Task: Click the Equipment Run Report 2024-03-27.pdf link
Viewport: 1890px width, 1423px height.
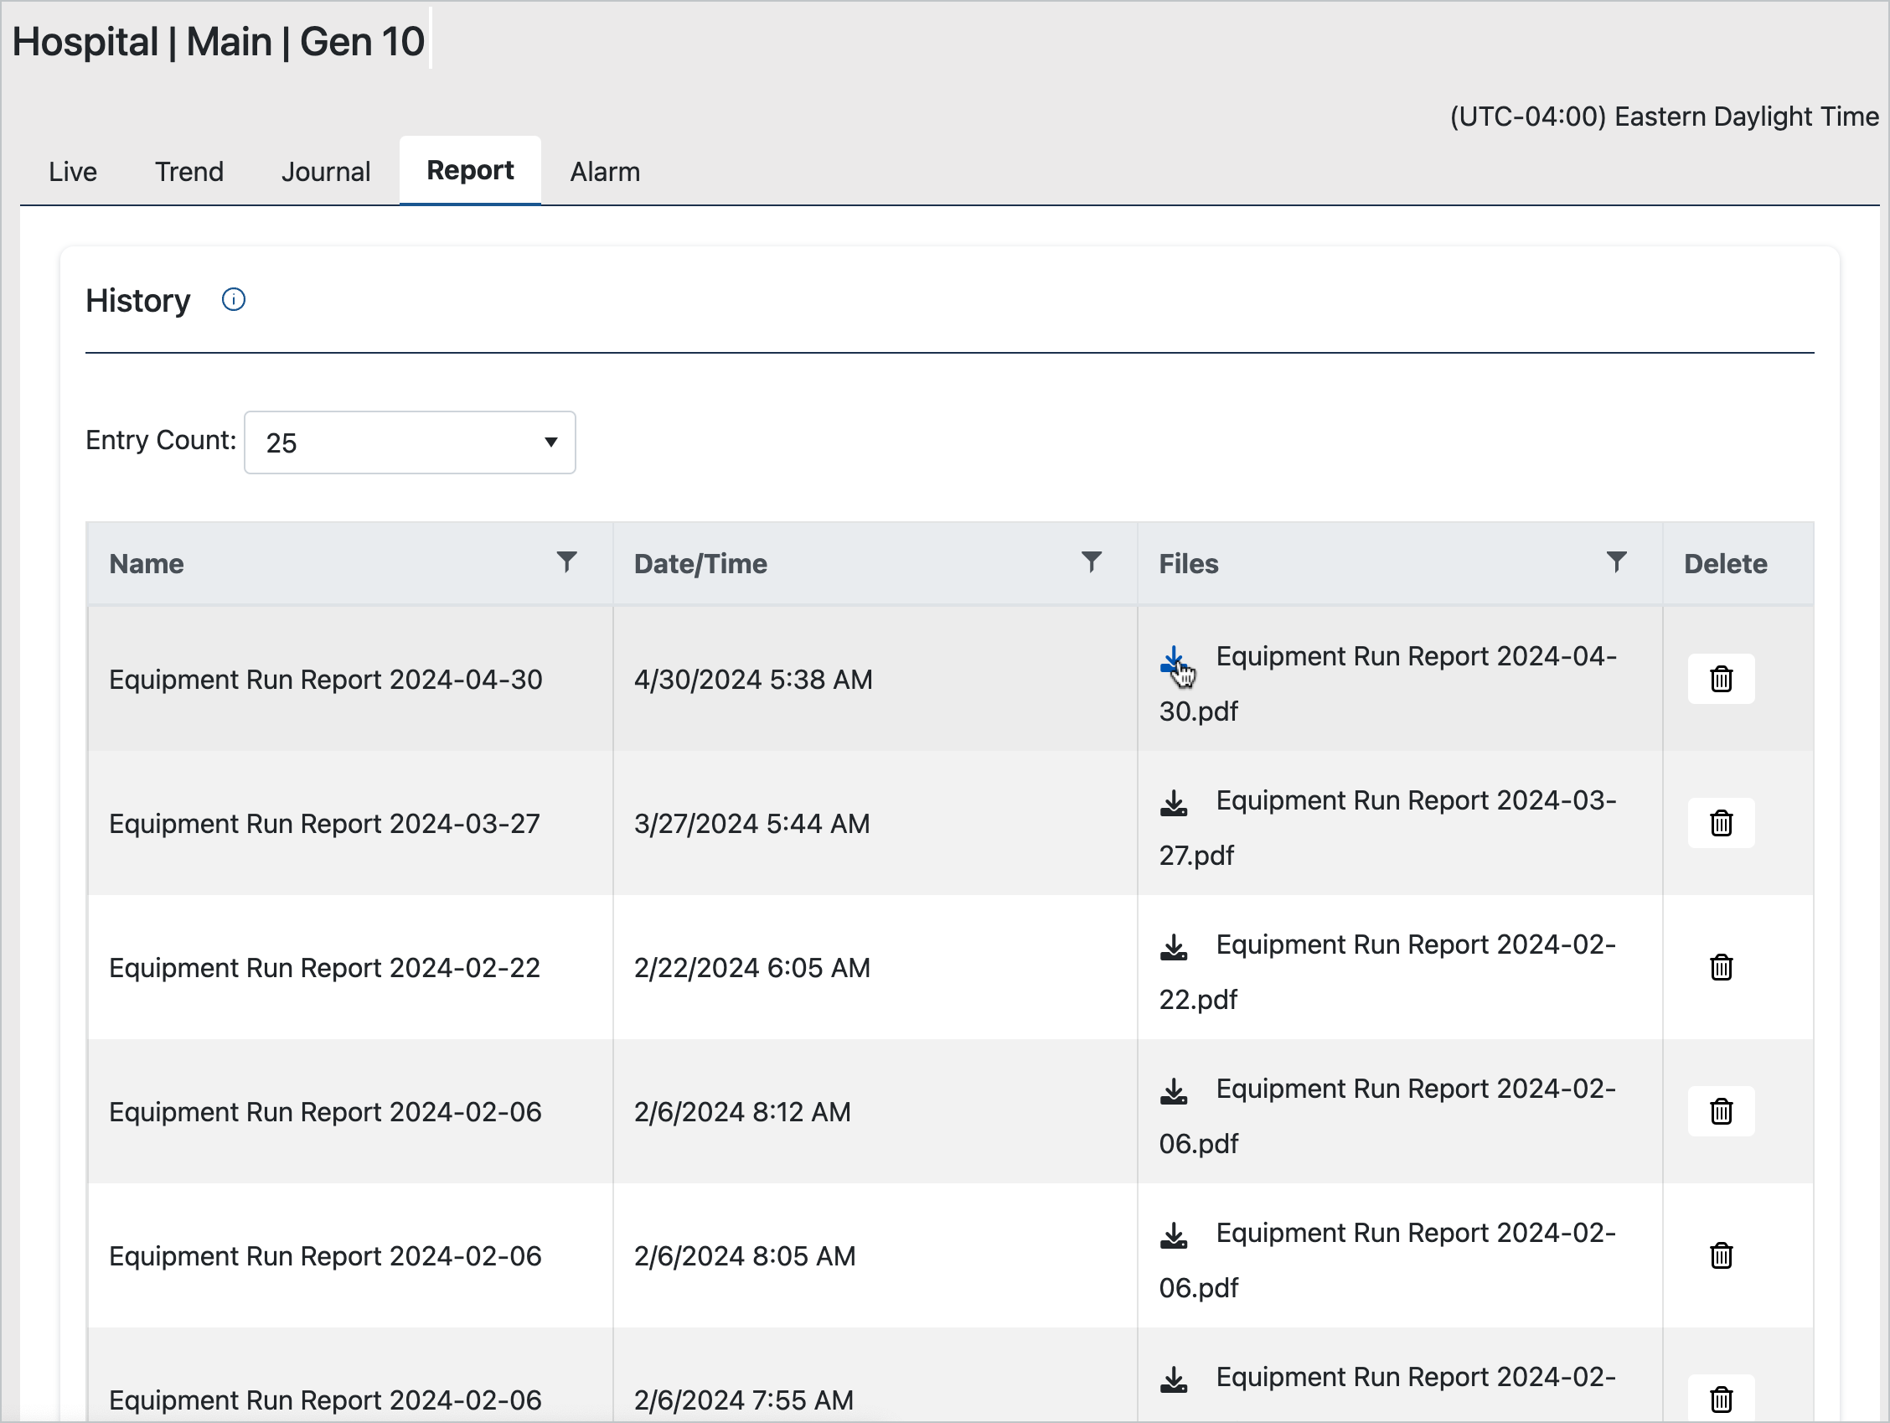Action: 1415,801
